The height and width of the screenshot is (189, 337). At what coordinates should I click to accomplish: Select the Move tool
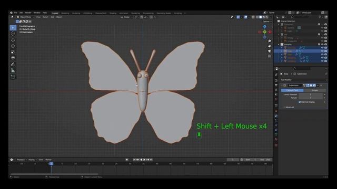tap(13, 40)
